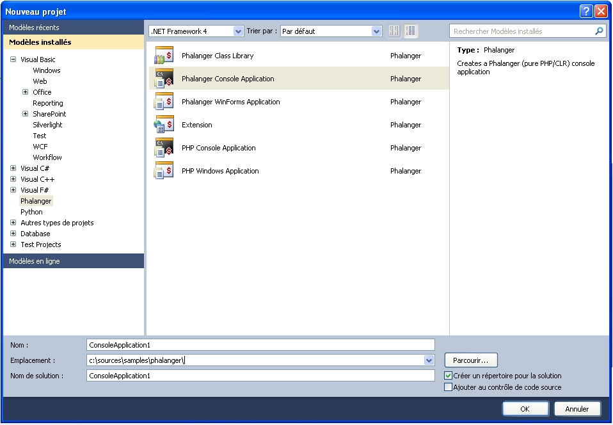The width and height of the screenshot is (613, 425).
Task: Open the .NET Framework 4 dropdown
Action: pyautogui.click(x=238, y=31)
